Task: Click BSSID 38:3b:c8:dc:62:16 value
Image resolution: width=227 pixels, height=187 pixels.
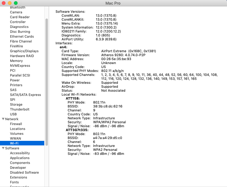Action: click(x=108, y=106)
